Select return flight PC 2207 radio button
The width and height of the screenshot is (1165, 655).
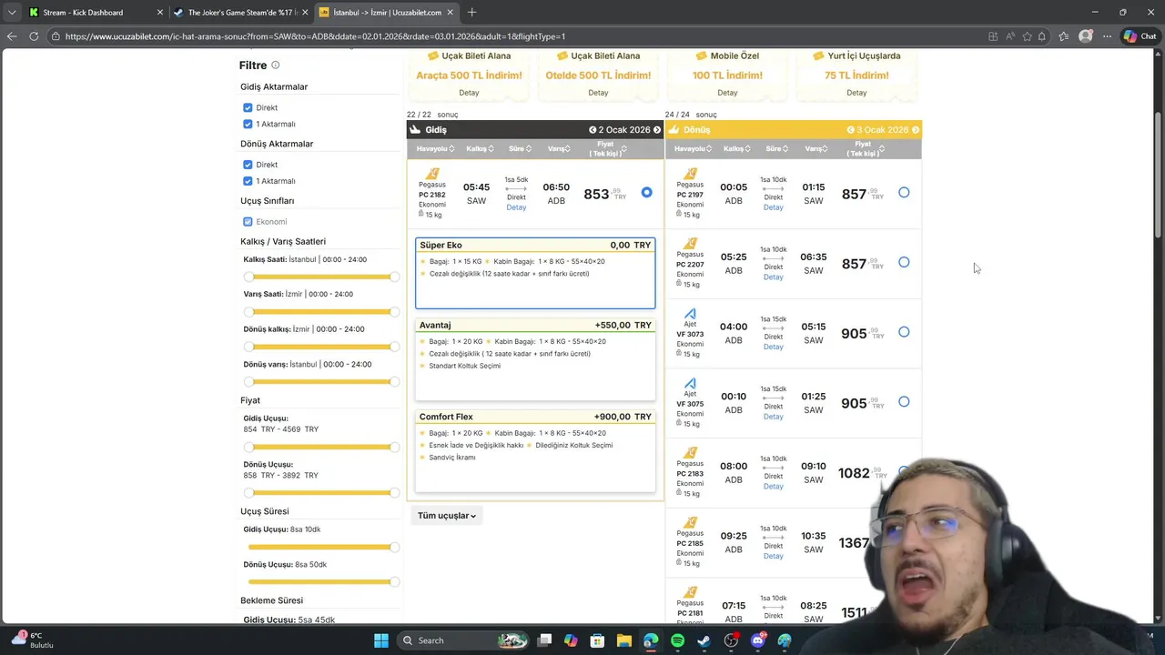pos(904,262)
